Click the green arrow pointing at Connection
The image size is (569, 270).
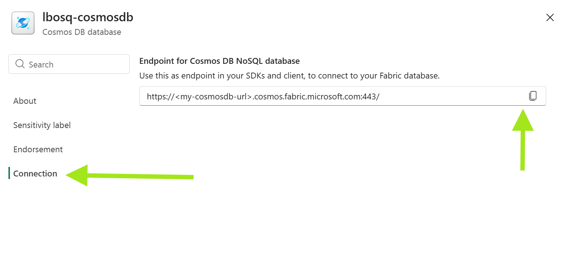tap(129, 176)
